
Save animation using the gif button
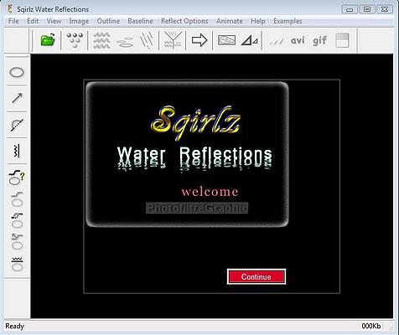click(x=319, y=41)
